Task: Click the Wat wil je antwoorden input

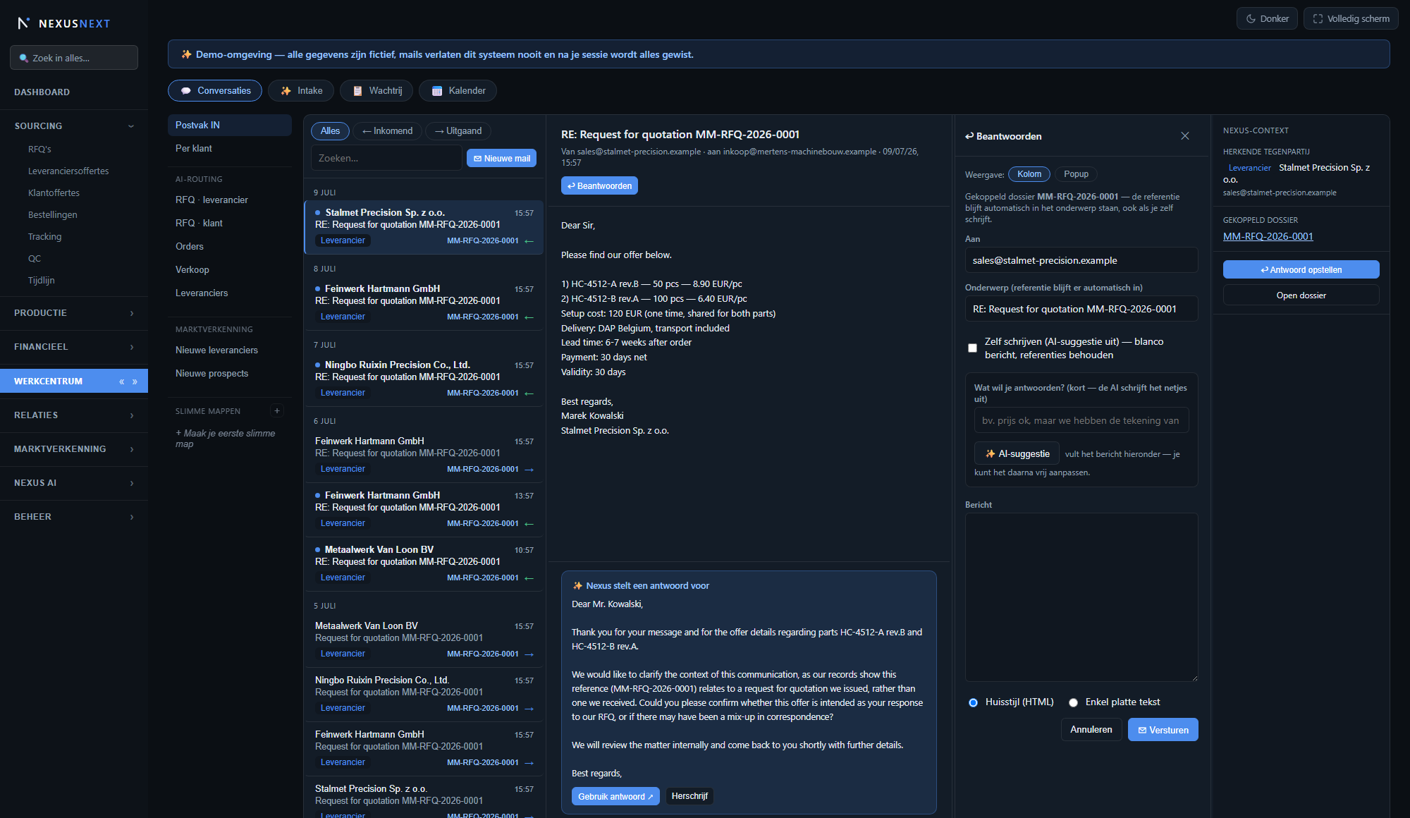Action: point(1081,420)
